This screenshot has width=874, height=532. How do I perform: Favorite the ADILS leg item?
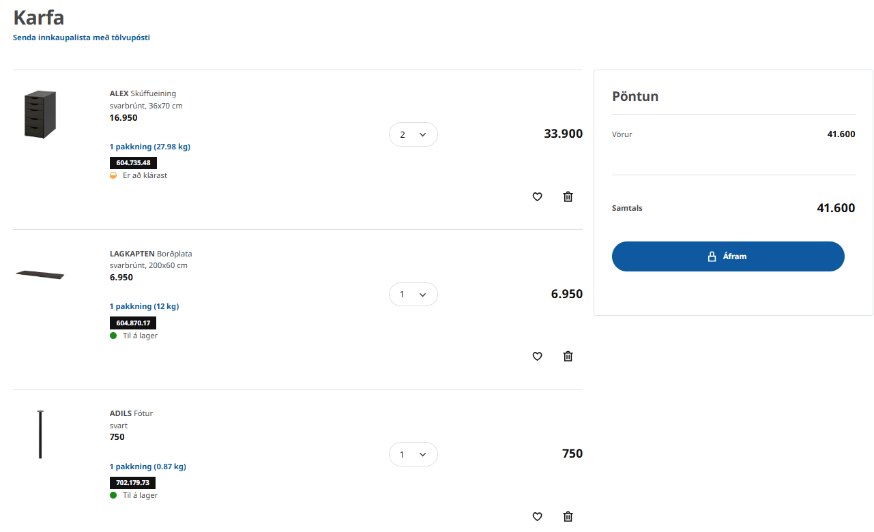(537, 516)
